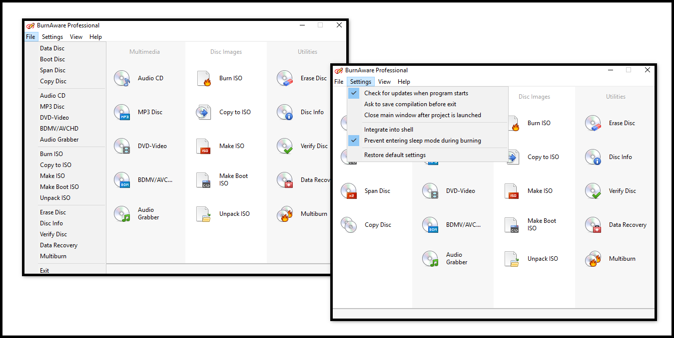Select Make ISO icon in left window grid
The width and height of the screenshot is (674, 338).
click(x=204, y=146)
